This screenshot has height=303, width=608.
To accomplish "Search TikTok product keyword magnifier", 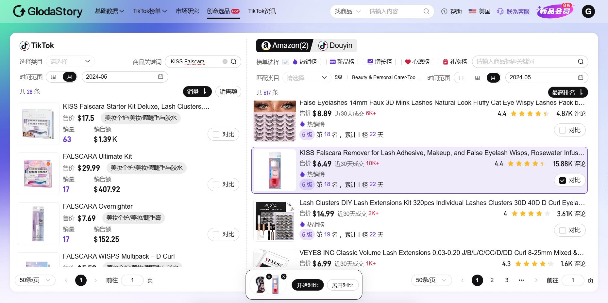I will pos(234,61).
